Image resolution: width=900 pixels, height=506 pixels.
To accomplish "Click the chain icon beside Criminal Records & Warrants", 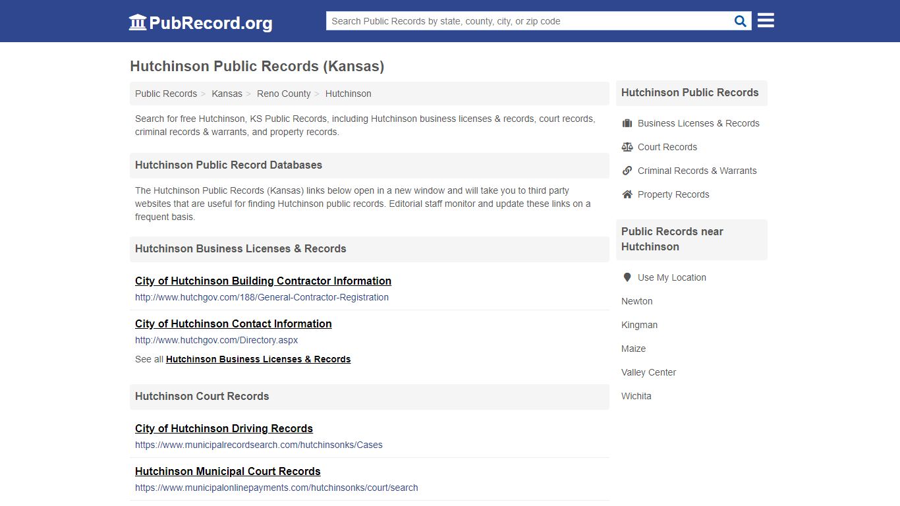I will (627, 171).
